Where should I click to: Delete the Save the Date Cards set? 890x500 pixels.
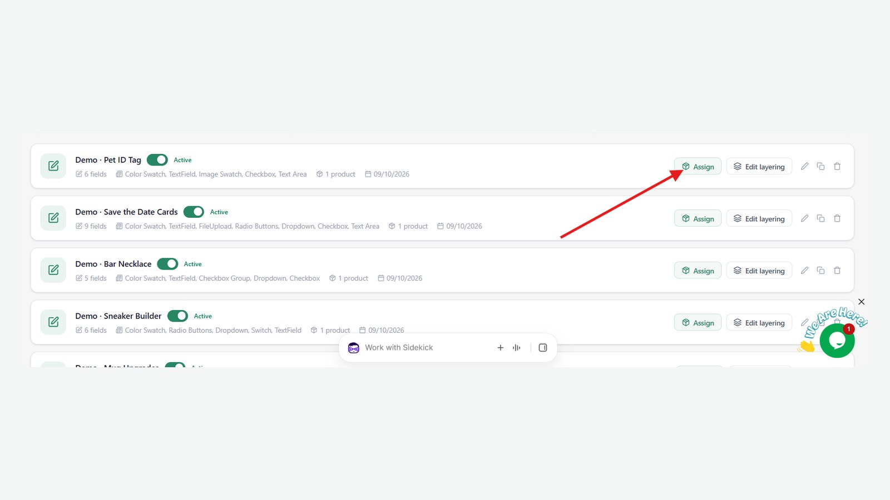click(x=837, y=218)
